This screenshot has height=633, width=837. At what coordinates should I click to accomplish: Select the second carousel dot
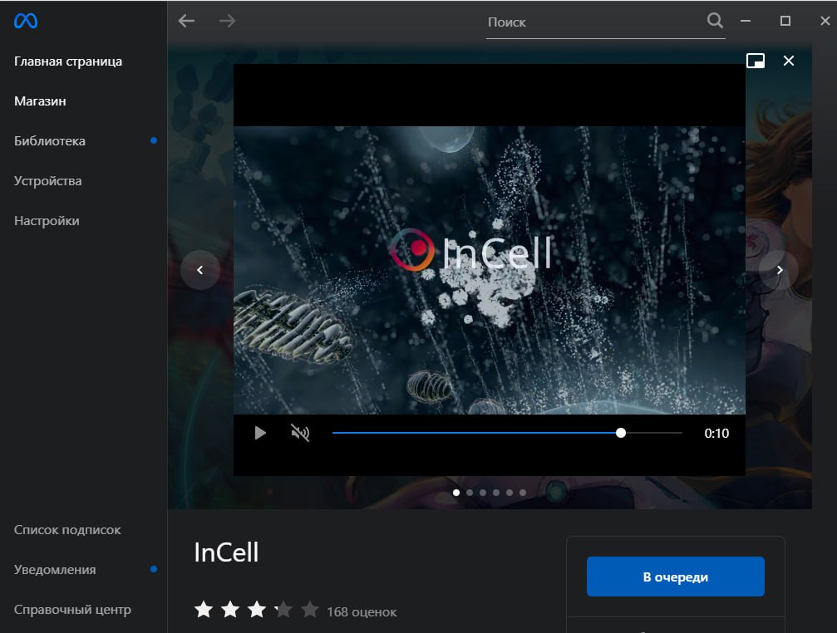tap(470, 493)
